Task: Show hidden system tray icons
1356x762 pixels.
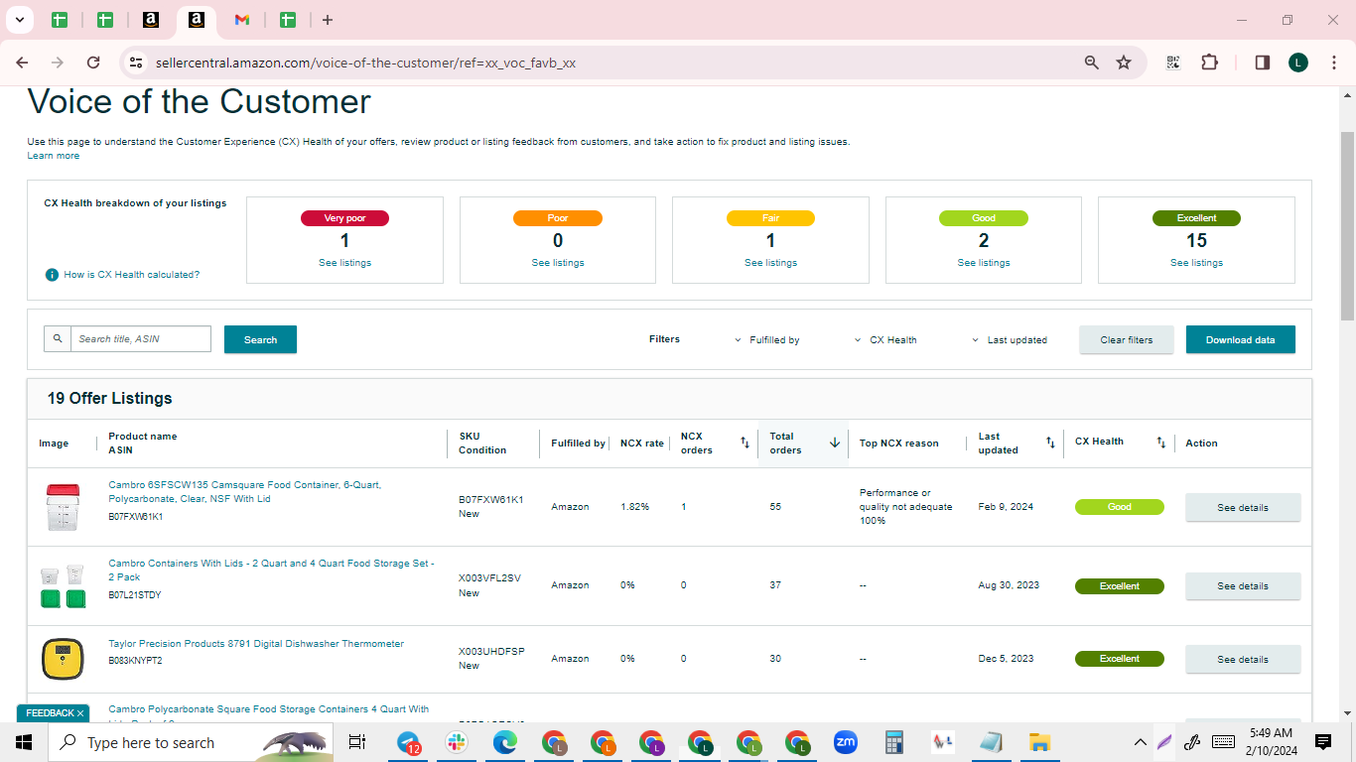Action: (1141, 742)
